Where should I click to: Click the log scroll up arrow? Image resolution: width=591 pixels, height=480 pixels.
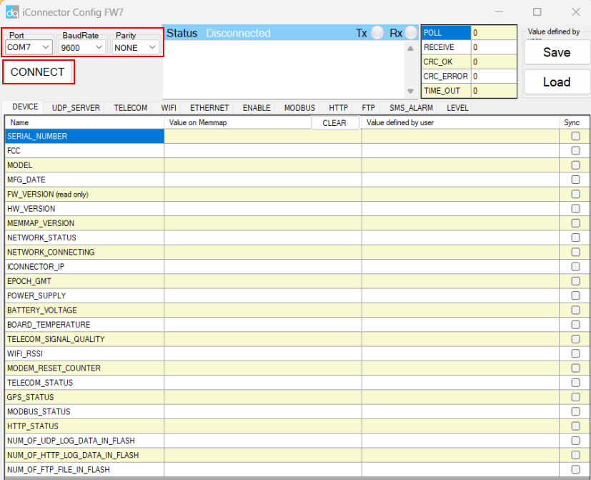pyautogui.click(x=410, y=49)
